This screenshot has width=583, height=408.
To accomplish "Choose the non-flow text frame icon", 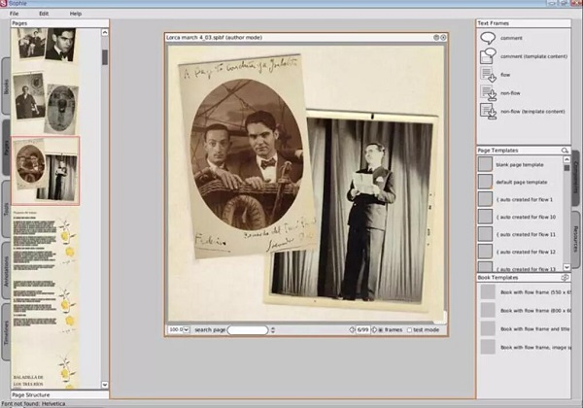I will tap(488, 93).
